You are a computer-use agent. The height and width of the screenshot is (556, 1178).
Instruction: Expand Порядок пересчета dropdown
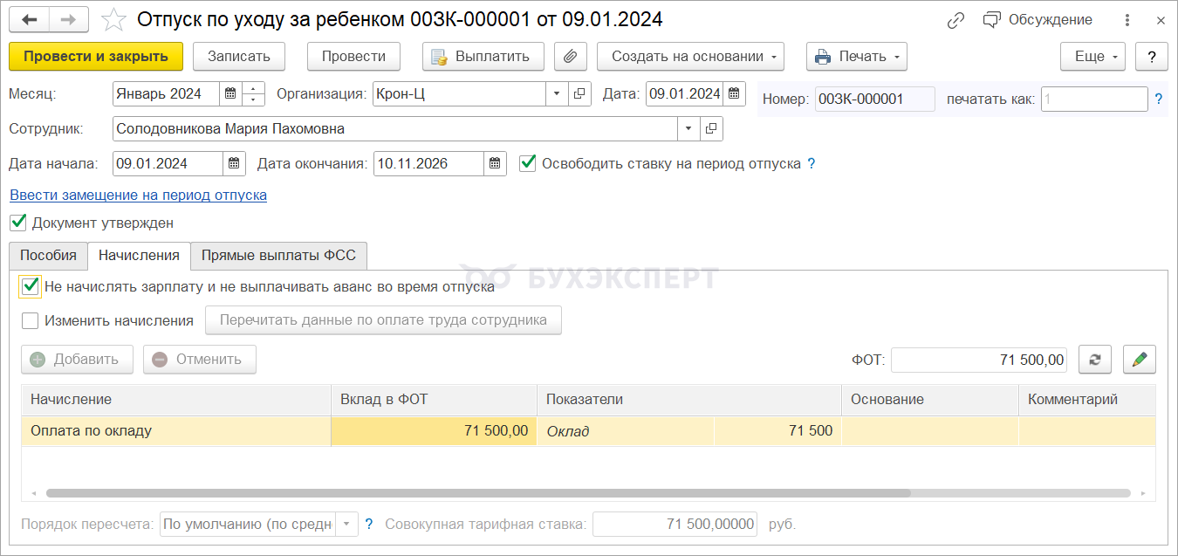point(347,525)
